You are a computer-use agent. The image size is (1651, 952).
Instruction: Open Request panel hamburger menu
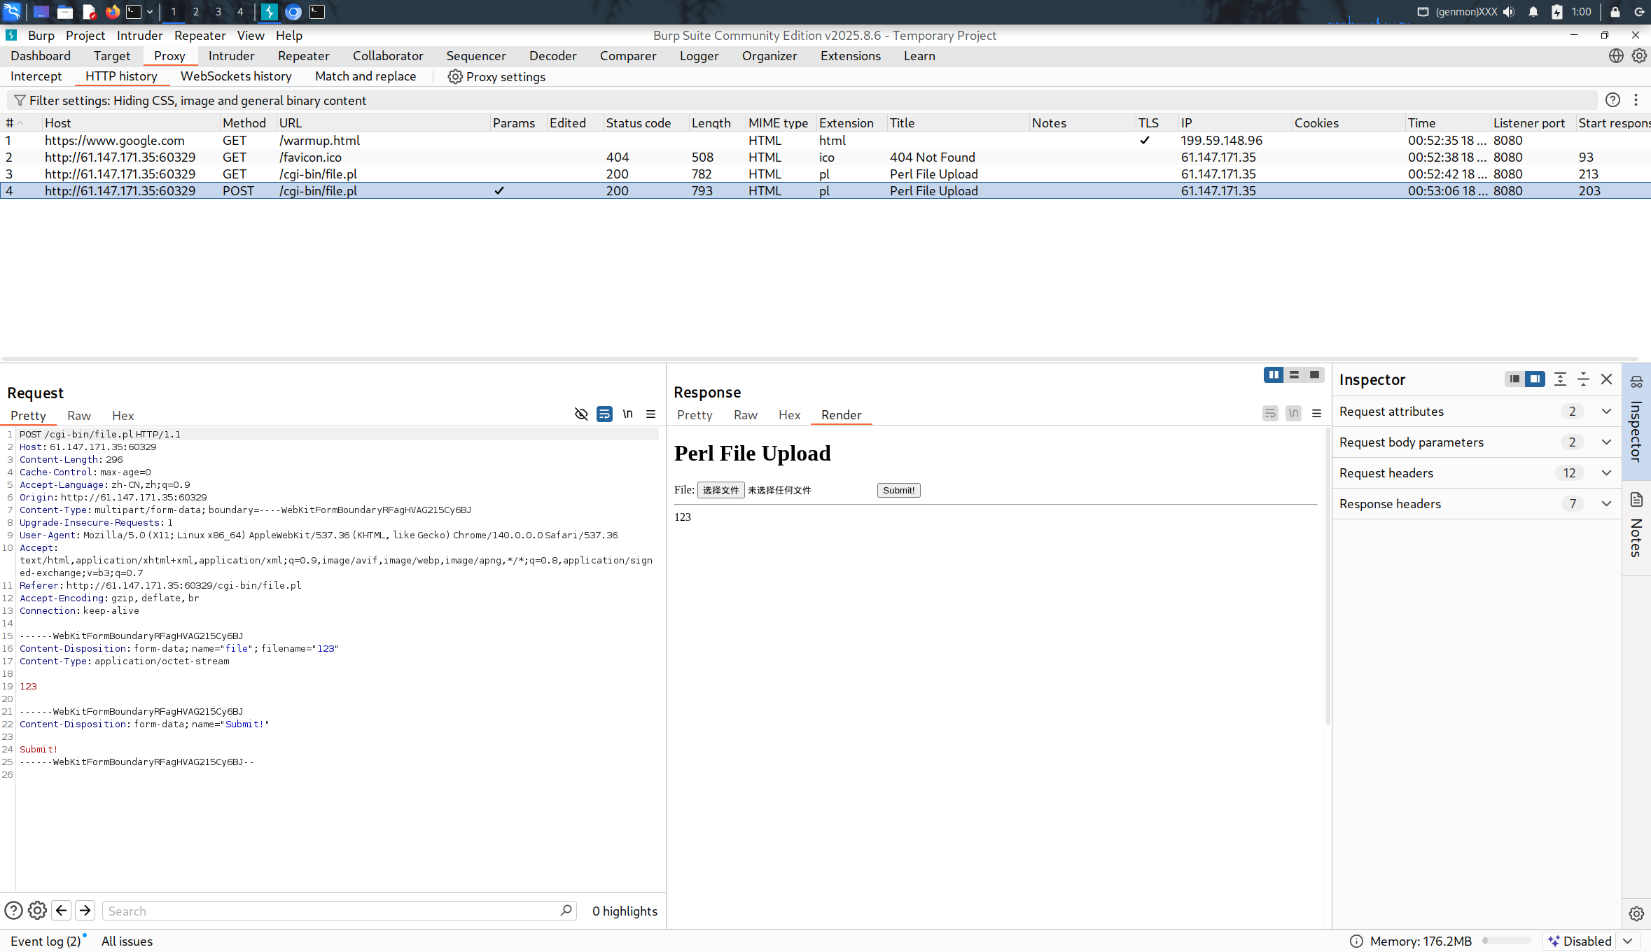point(650,414)
